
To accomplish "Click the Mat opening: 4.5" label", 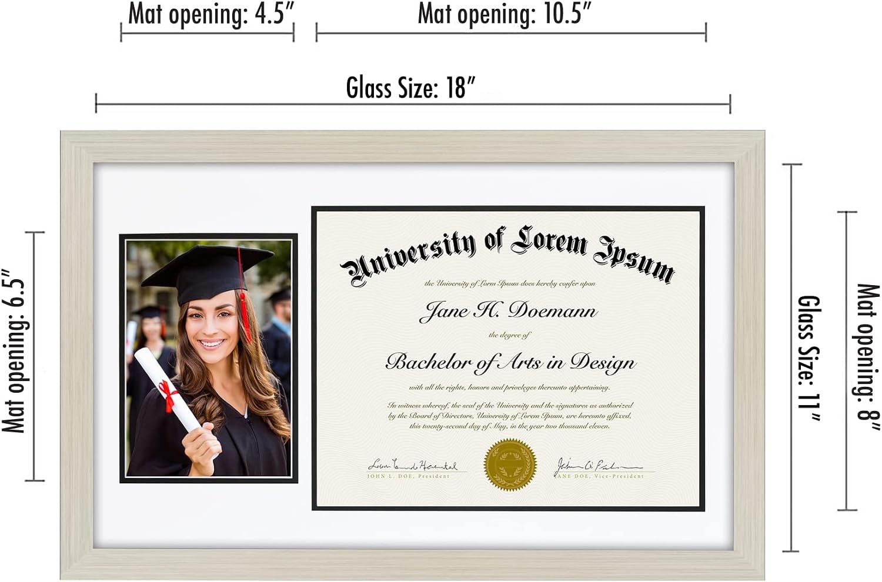I will 211,14.
